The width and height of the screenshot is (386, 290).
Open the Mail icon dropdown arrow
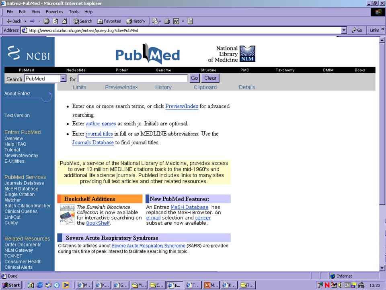(x=160, y=21)
